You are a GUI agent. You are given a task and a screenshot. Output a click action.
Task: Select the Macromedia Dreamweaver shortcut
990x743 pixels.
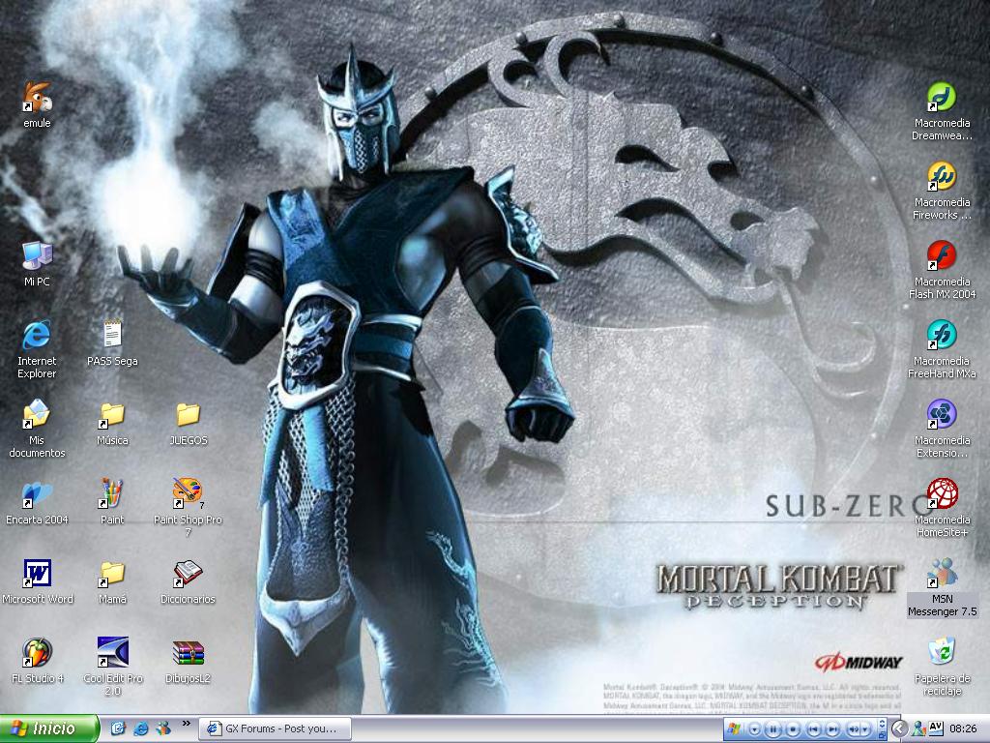click(942, 111)
